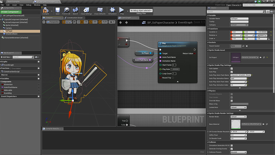Check Round Trip on Play node
275x155 pixels.
tap(173, 77)
